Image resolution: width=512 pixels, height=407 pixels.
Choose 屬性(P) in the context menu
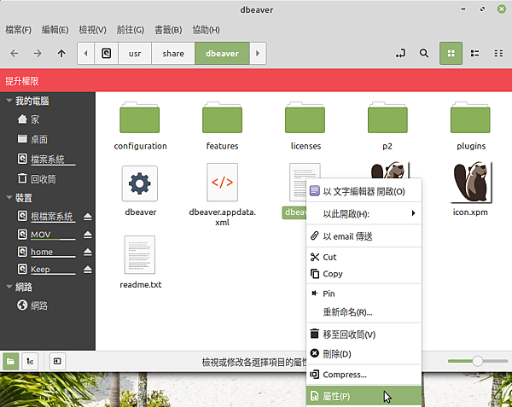point(364,396)
